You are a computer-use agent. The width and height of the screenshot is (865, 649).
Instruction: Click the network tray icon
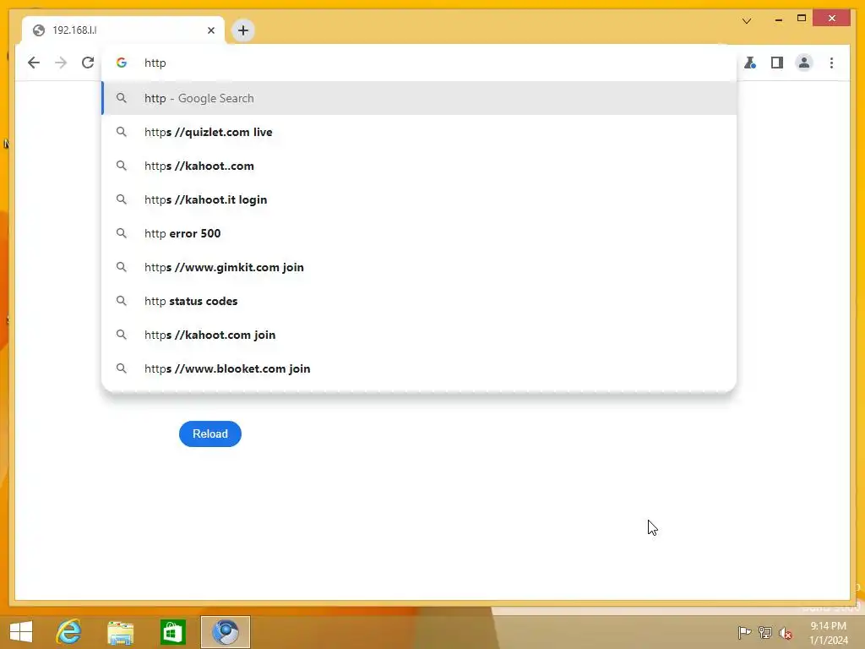(x=765, y=632)
